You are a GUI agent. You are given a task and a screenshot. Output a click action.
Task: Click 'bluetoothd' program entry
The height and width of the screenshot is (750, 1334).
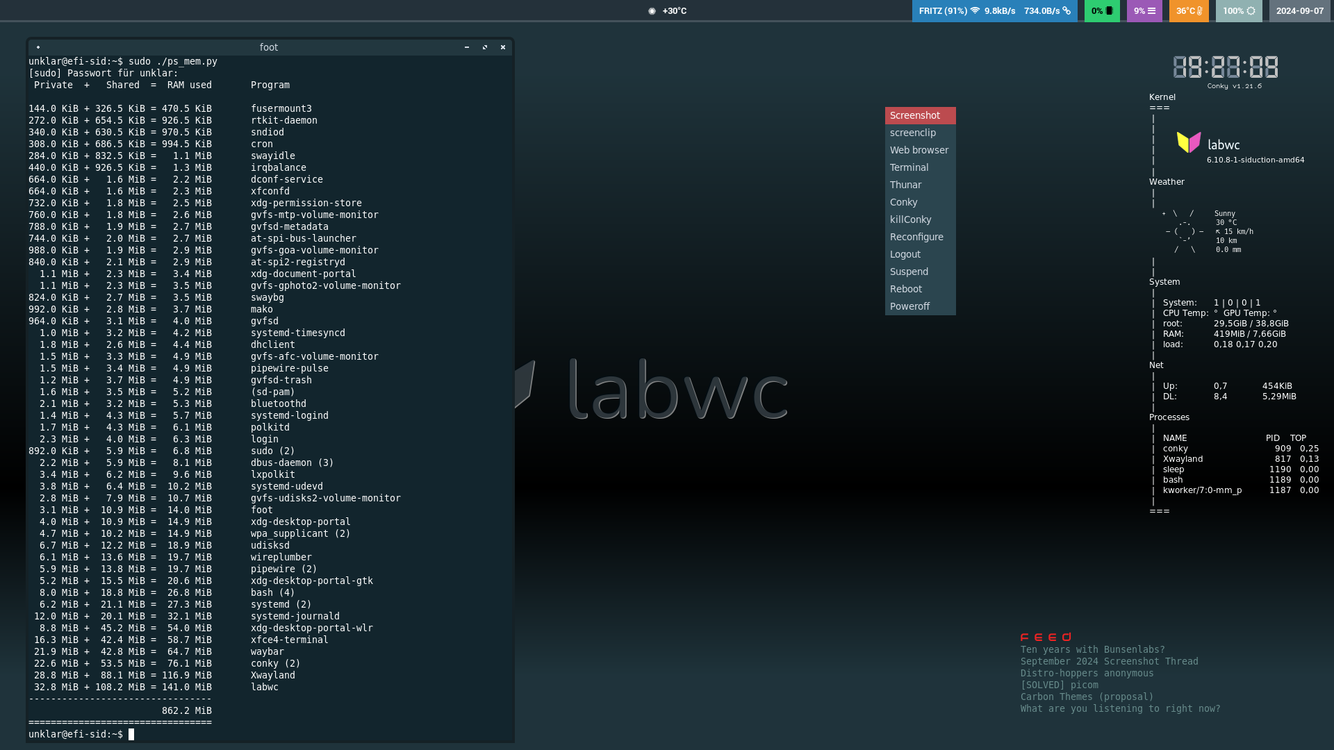[x=279, y=403]
